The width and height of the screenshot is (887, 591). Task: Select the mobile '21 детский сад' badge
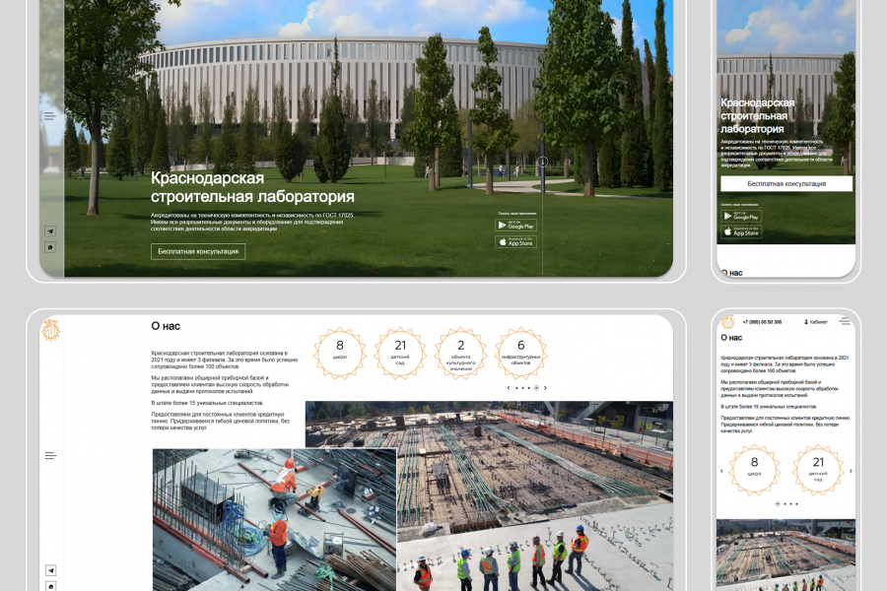[818, 470]
